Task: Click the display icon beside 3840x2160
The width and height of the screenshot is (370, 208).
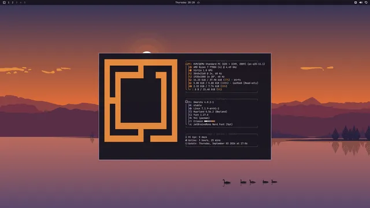Action: (190, 73)
